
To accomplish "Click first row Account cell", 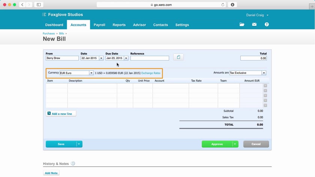I will [171, 86].
